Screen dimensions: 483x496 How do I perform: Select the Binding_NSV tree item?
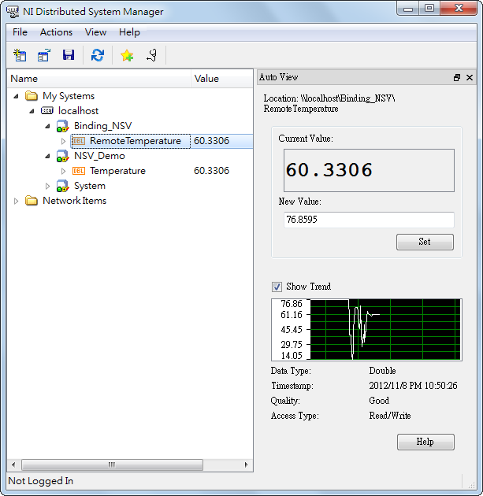(x=102, y=126)
